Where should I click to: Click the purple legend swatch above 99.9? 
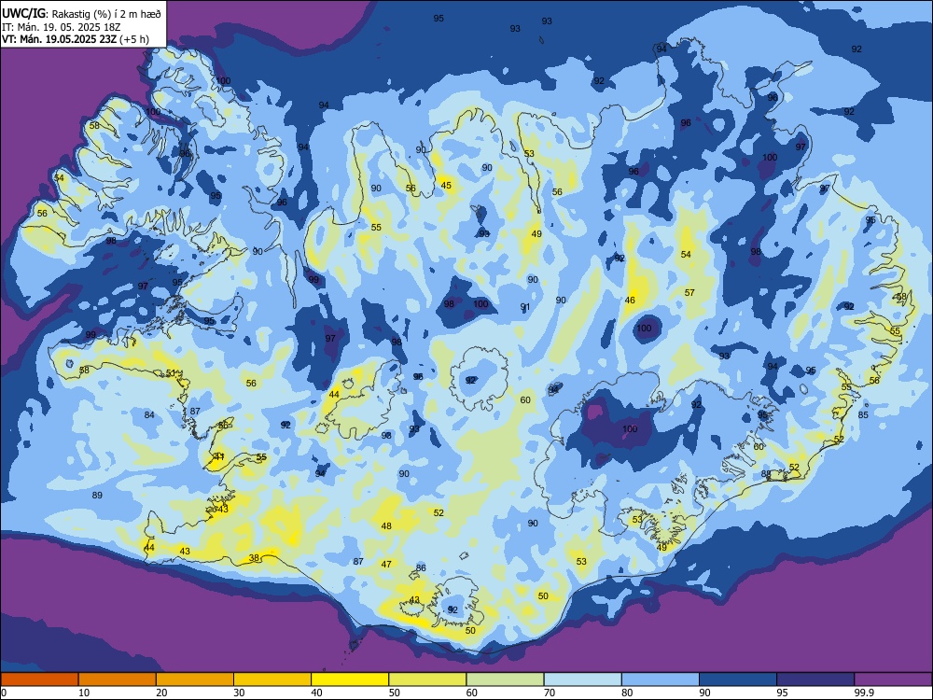893,679
